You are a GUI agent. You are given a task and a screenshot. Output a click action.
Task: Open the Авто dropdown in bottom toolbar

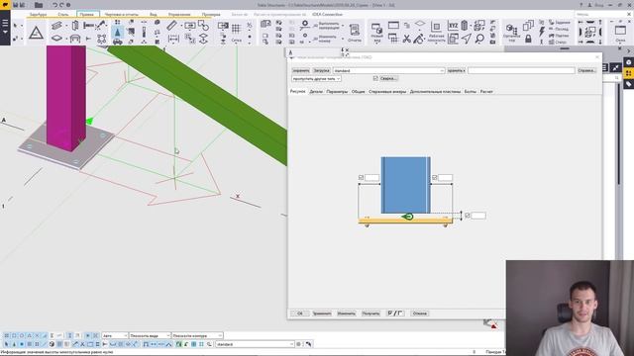point(115,335)
